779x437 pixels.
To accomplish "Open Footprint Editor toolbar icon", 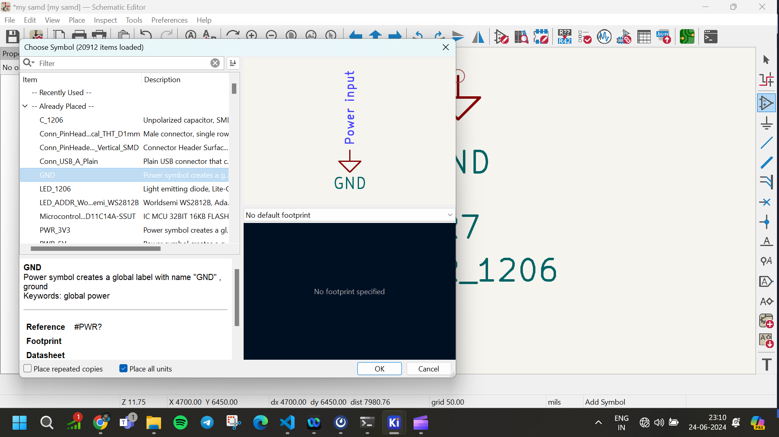I will (541, 36).
